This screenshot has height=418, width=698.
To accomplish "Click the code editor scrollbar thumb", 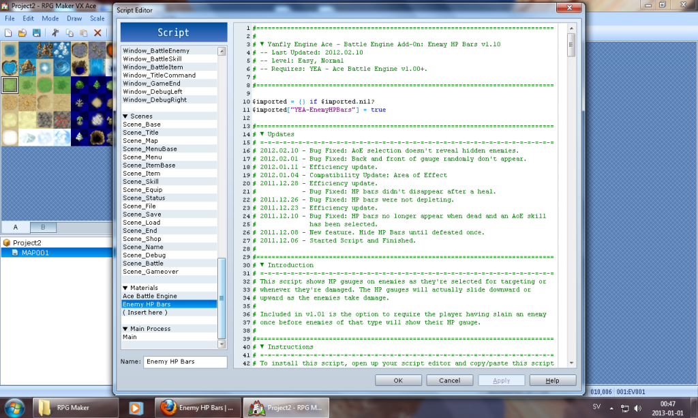I will point(571,45).
